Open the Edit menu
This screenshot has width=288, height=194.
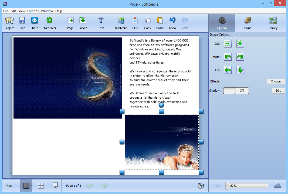click(13, 11)
